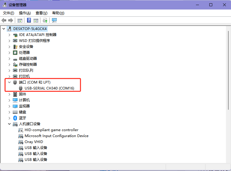Viewport: 231px width, 171px height.
Task: Click the 打印队列 print queue icon
Action: 15,70
